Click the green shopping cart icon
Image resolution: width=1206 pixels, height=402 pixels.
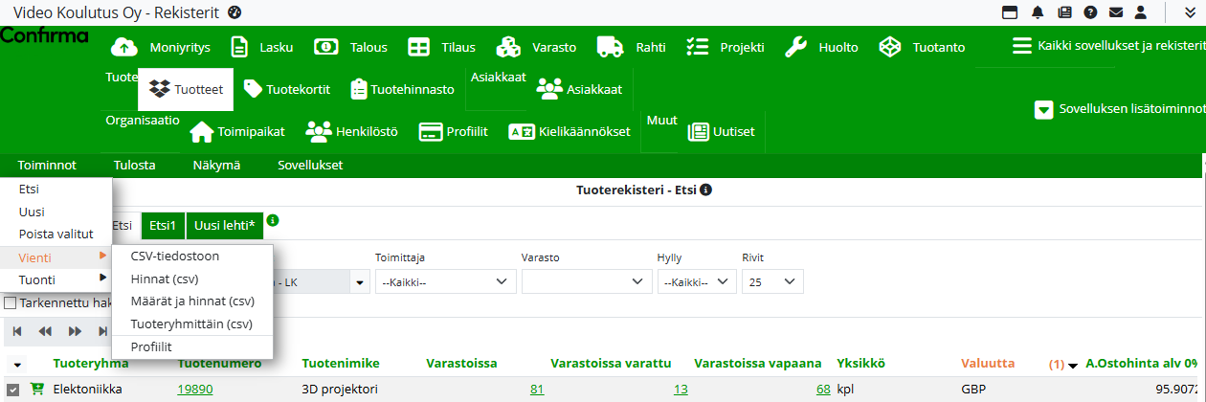pos(37,390)
